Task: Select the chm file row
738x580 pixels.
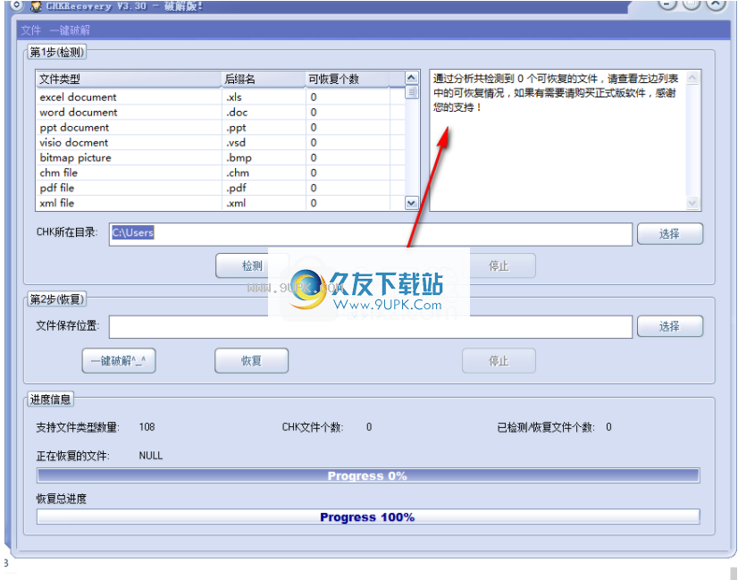Action: click(221, 172)
